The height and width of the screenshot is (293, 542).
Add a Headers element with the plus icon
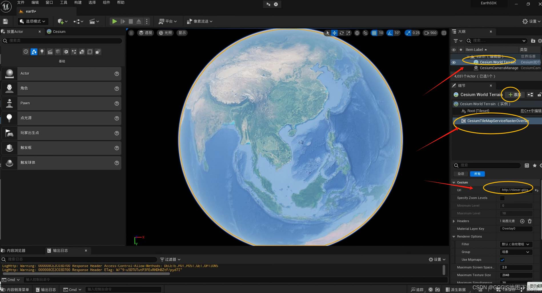click(522, 221)
